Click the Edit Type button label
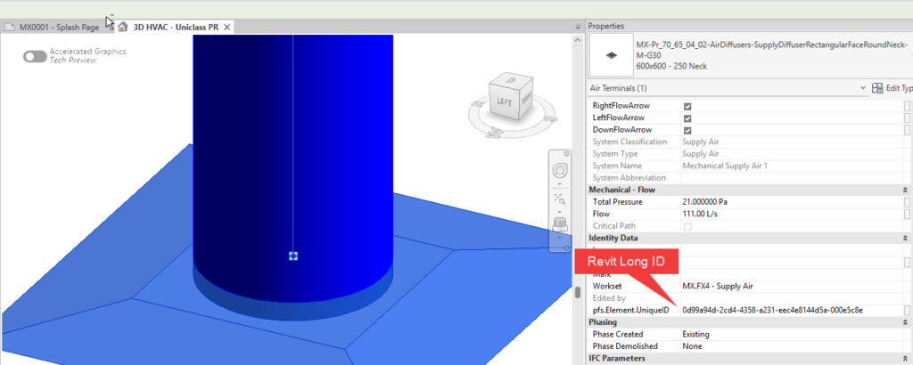 [900, 88]
